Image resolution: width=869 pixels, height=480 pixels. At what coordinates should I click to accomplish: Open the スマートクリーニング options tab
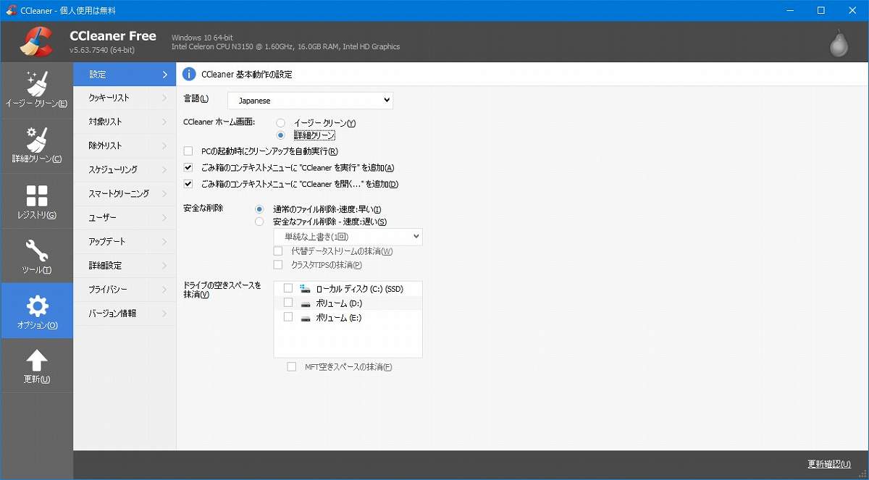[x=125, y=193]
